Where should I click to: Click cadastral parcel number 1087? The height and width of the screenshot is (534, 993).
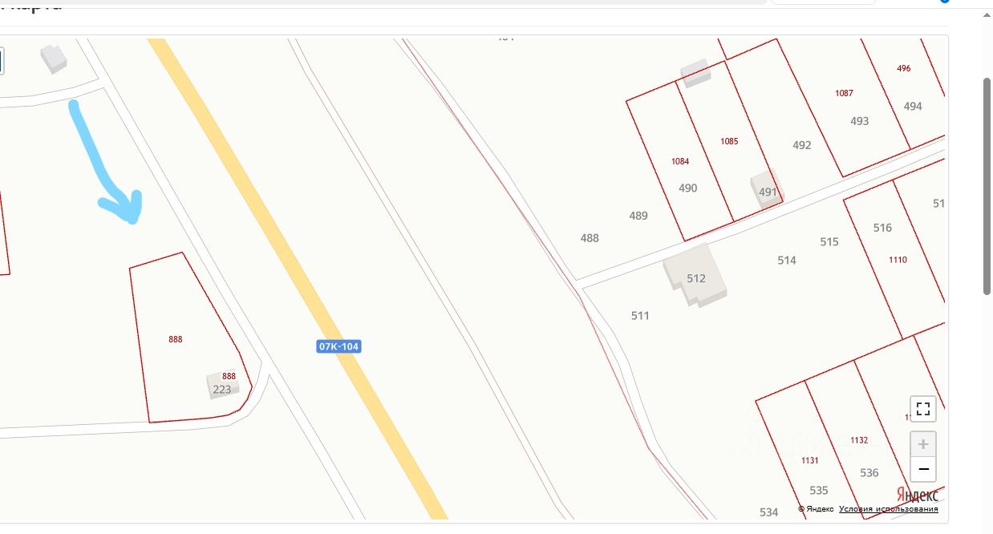pos(844,93)
